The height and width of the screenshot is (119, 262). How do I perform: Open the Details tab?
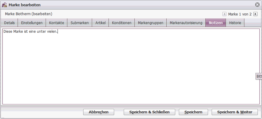[9, 23]
